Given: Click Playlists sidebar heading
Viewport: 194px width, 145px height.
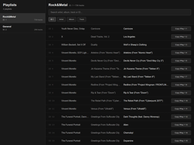Looking at the screenshot, I should click(10, 5).
